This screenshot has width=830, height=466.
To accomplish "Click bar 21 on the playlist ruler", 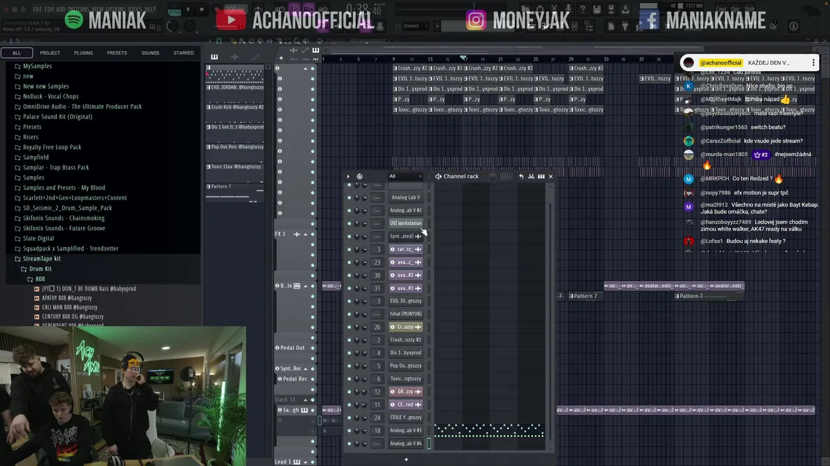I will 500,59.
